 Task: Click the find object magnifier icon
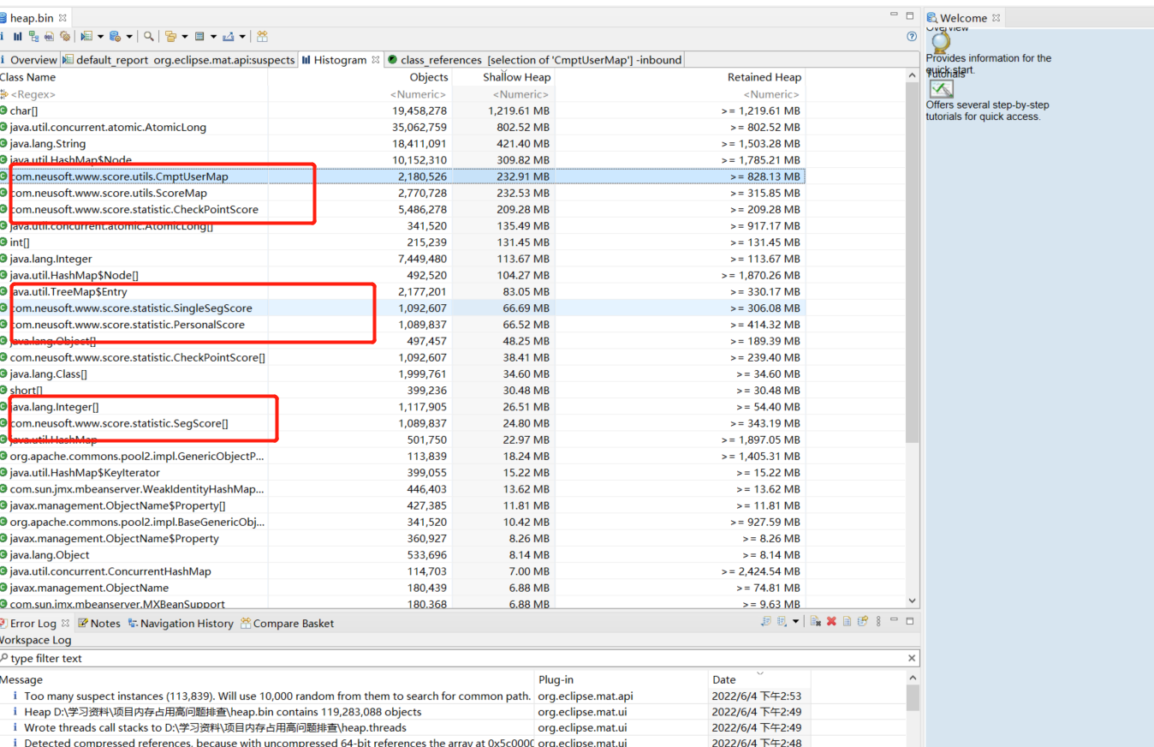[x=149, y=36]
